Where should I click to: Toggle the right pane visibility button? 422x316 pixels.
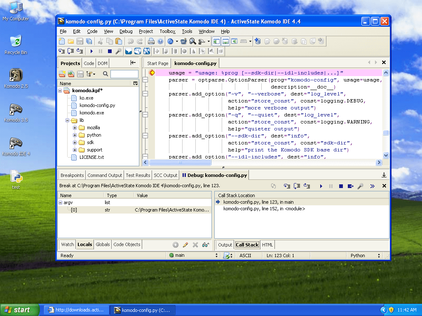click(x=234, y=41)
